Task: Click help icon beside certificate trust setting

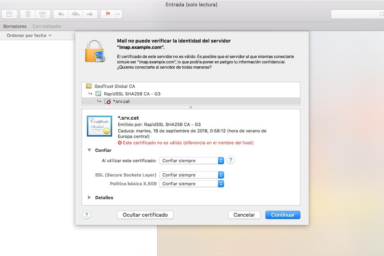Action: click(x=230, y=160)
